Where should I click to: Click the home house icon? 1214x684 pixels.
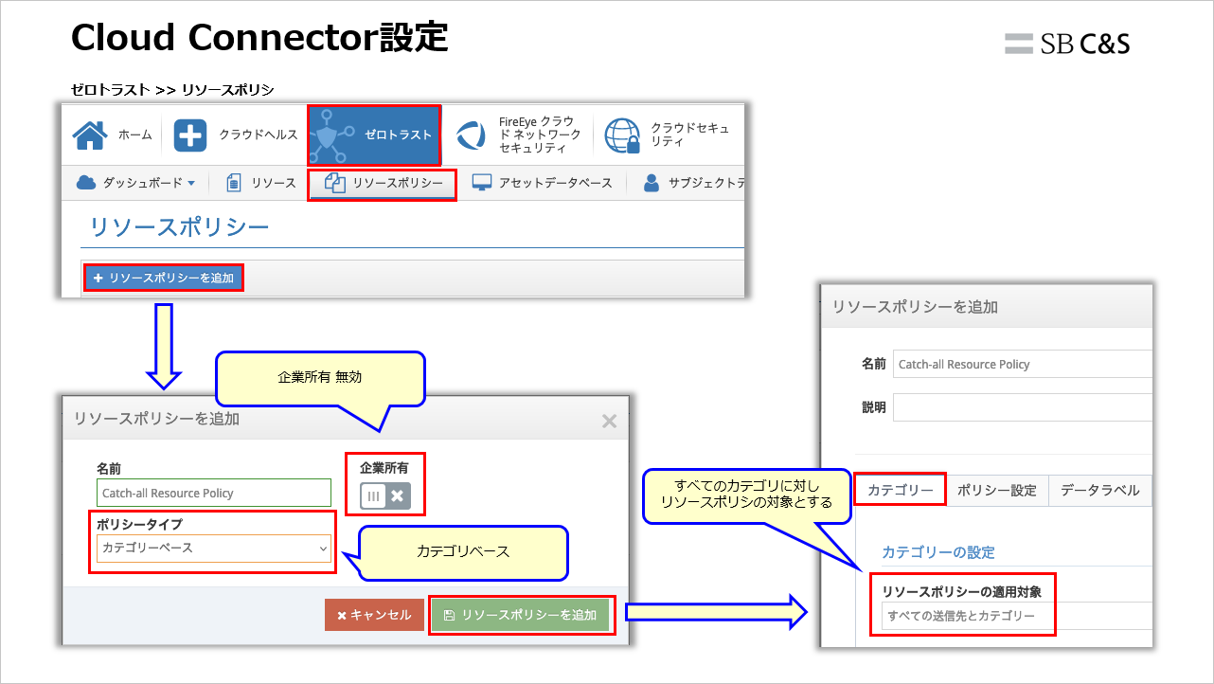[x=89, y=135]
